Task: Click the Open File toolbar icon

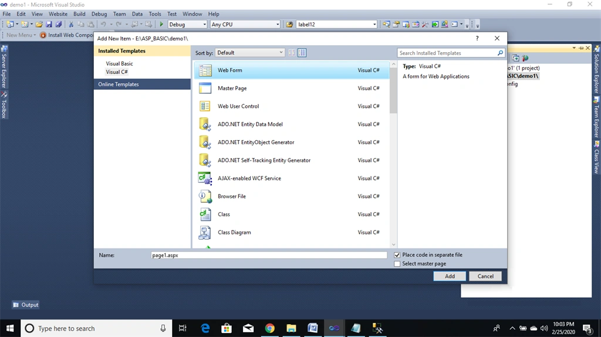Action: pyautogui.click(x=39, y=24)
